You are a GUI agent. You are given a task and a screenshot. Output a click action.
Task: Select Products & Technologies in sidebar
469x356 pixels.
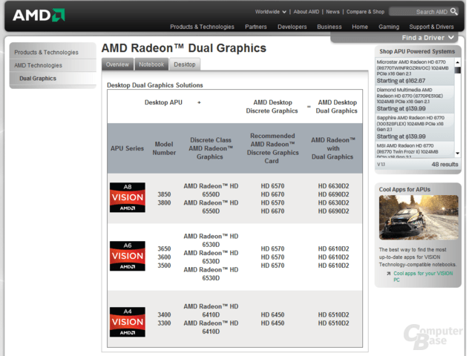46,53
